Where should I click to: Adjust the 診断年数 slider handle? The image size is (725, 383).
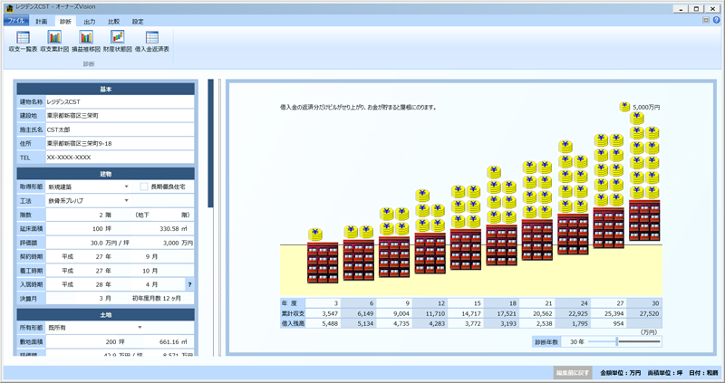[x=616, y=341]
